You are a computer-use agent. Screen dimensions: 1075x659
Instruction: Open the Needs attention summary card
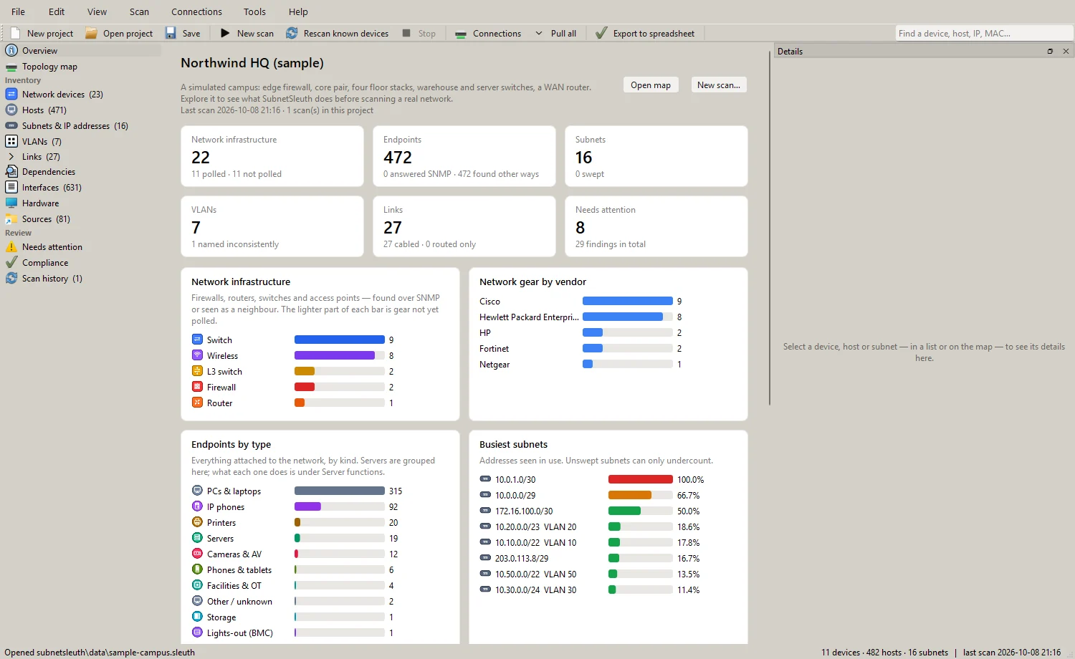pos(656,226)
